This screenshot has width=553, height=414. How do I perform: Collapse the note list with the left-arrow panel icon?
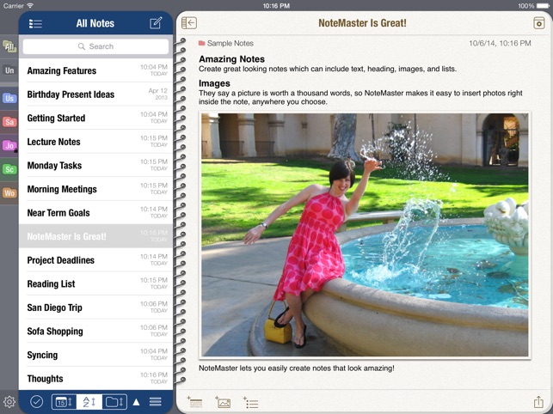pyautogui.click(x=189, y=23)
